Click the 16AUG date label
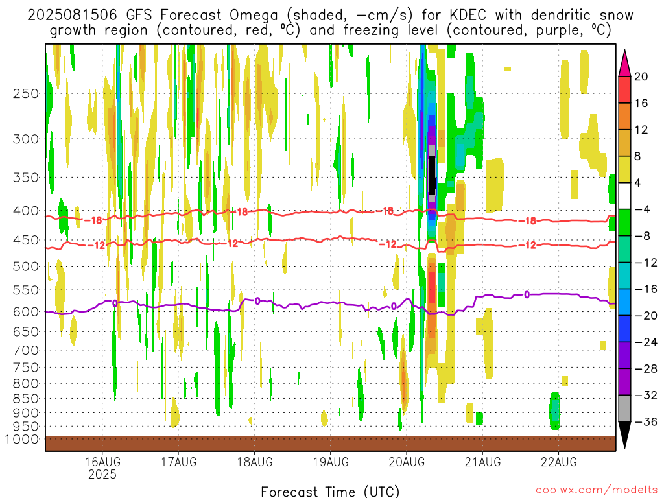The height and width of the screenshot is (498, 664). point(102,462)
